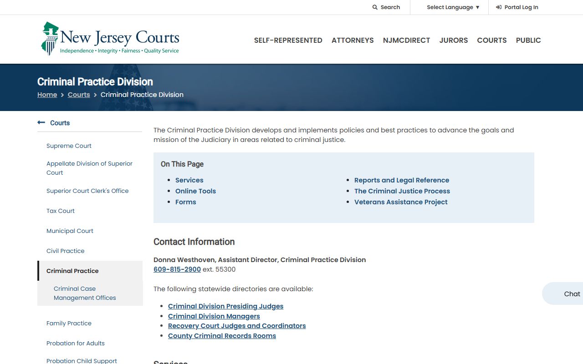Open the Courts top navigation menu

coord(492,40)
